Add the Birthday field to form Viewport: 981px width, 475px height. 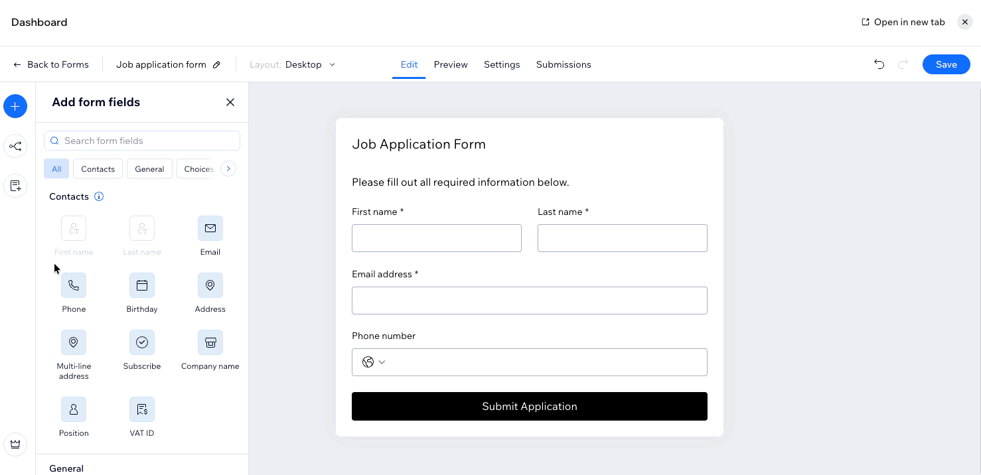(141, 285)
